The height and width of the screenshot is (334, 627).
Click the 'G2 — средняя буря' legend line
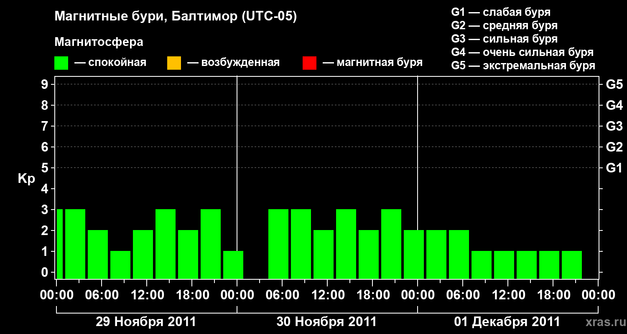(504, 25)
